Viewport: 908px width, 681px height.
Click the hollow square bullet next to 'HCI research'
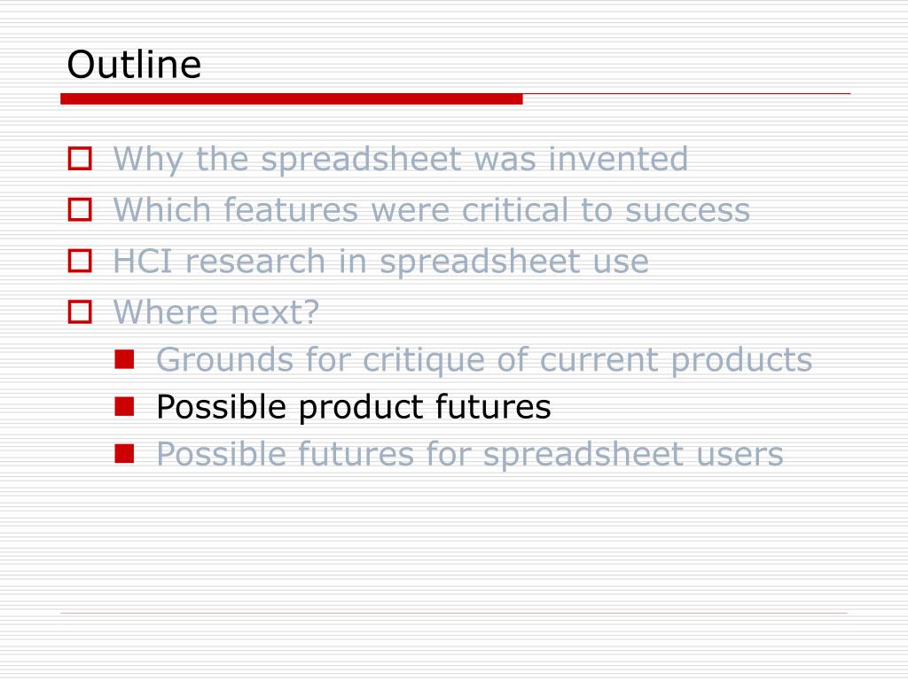point(80,261)
